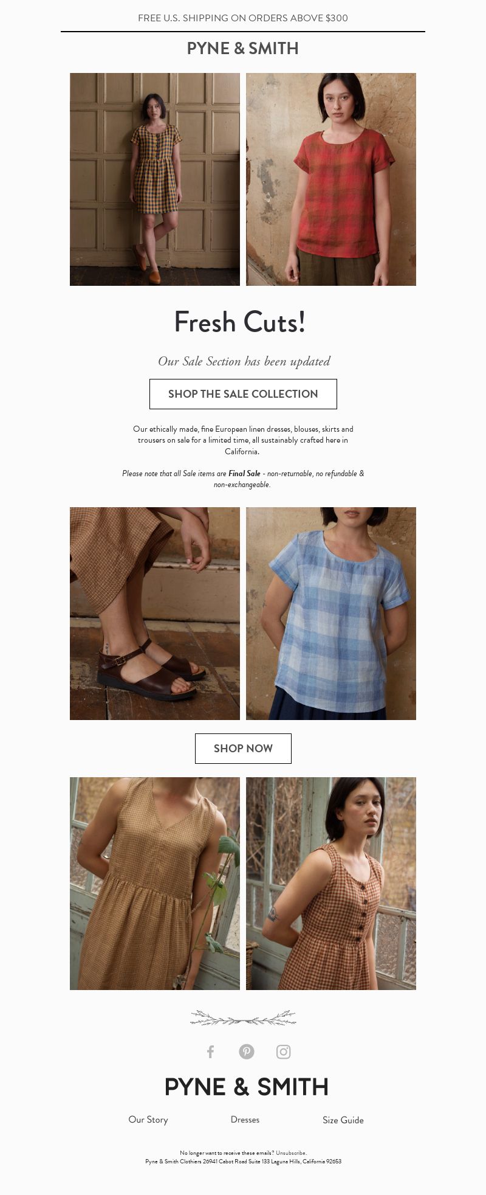Click the Pyne & Smith header logo
This screenshot has height=1195, width=486.
tap(243, 49)
